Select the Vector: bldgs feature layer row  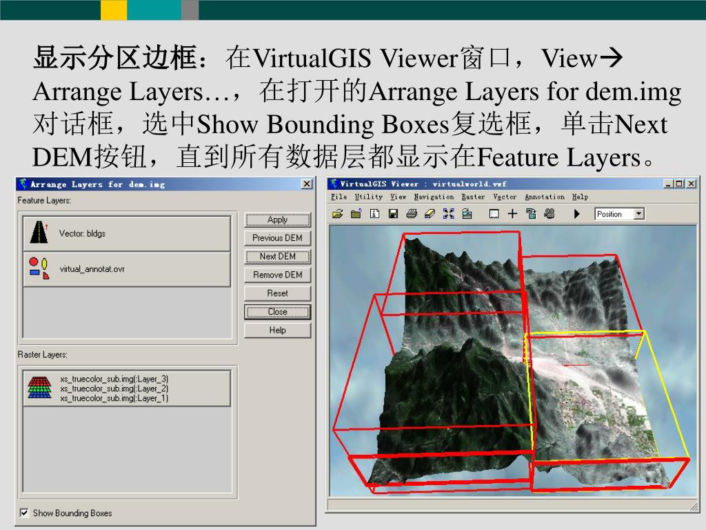[127, 233]
